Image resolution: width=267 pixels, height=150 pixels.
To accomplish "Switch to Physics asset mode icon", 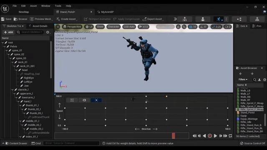I will 257,19.
